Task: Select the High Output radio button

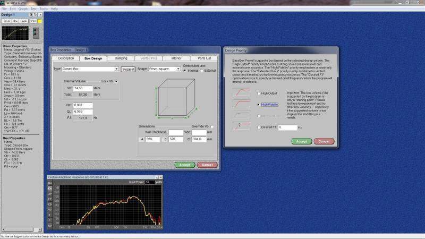Action: (x=259, y=92)
